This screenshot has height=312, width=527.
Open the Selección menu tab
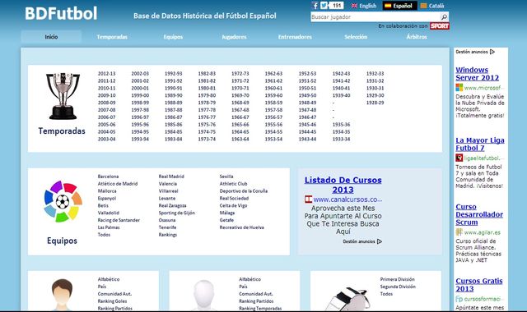(x=356, y=37)
